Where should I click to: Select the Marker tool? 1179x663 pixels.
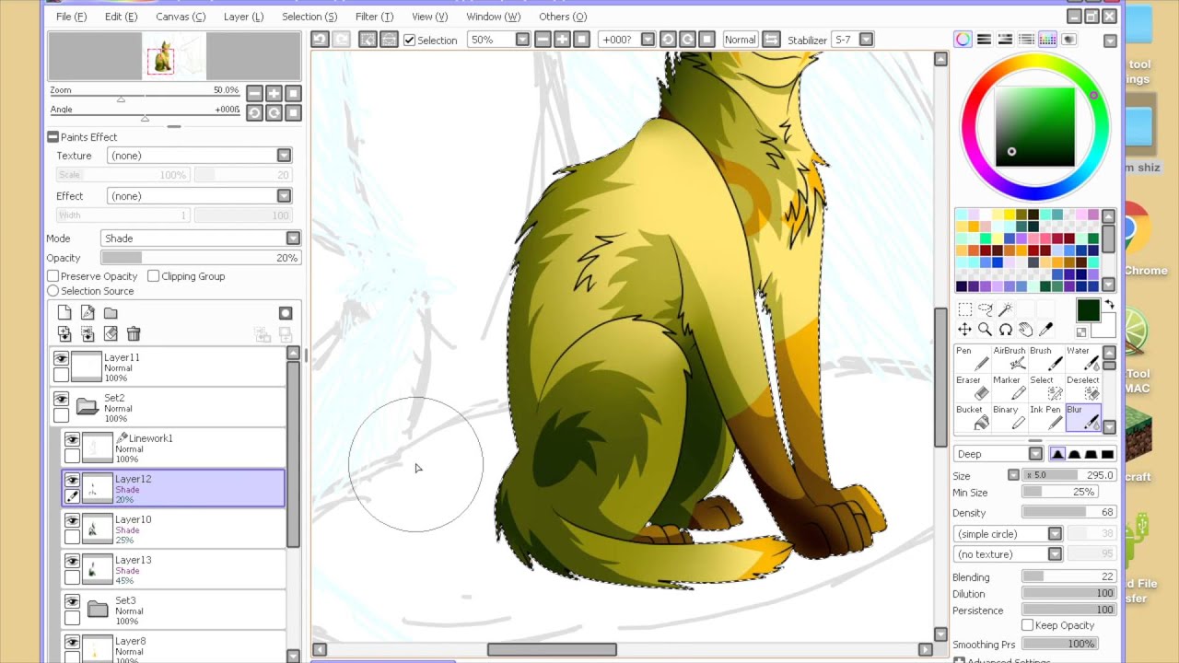point(1009,389)
